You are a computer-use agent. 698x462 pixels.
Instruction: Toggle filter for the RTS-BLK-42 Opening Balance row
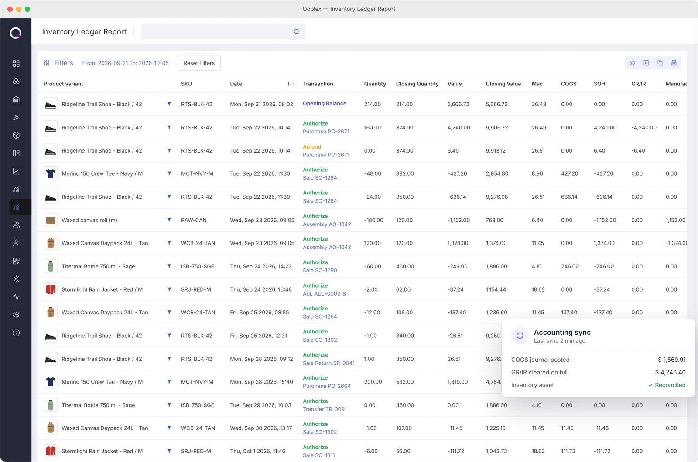(x=169, y=104)
